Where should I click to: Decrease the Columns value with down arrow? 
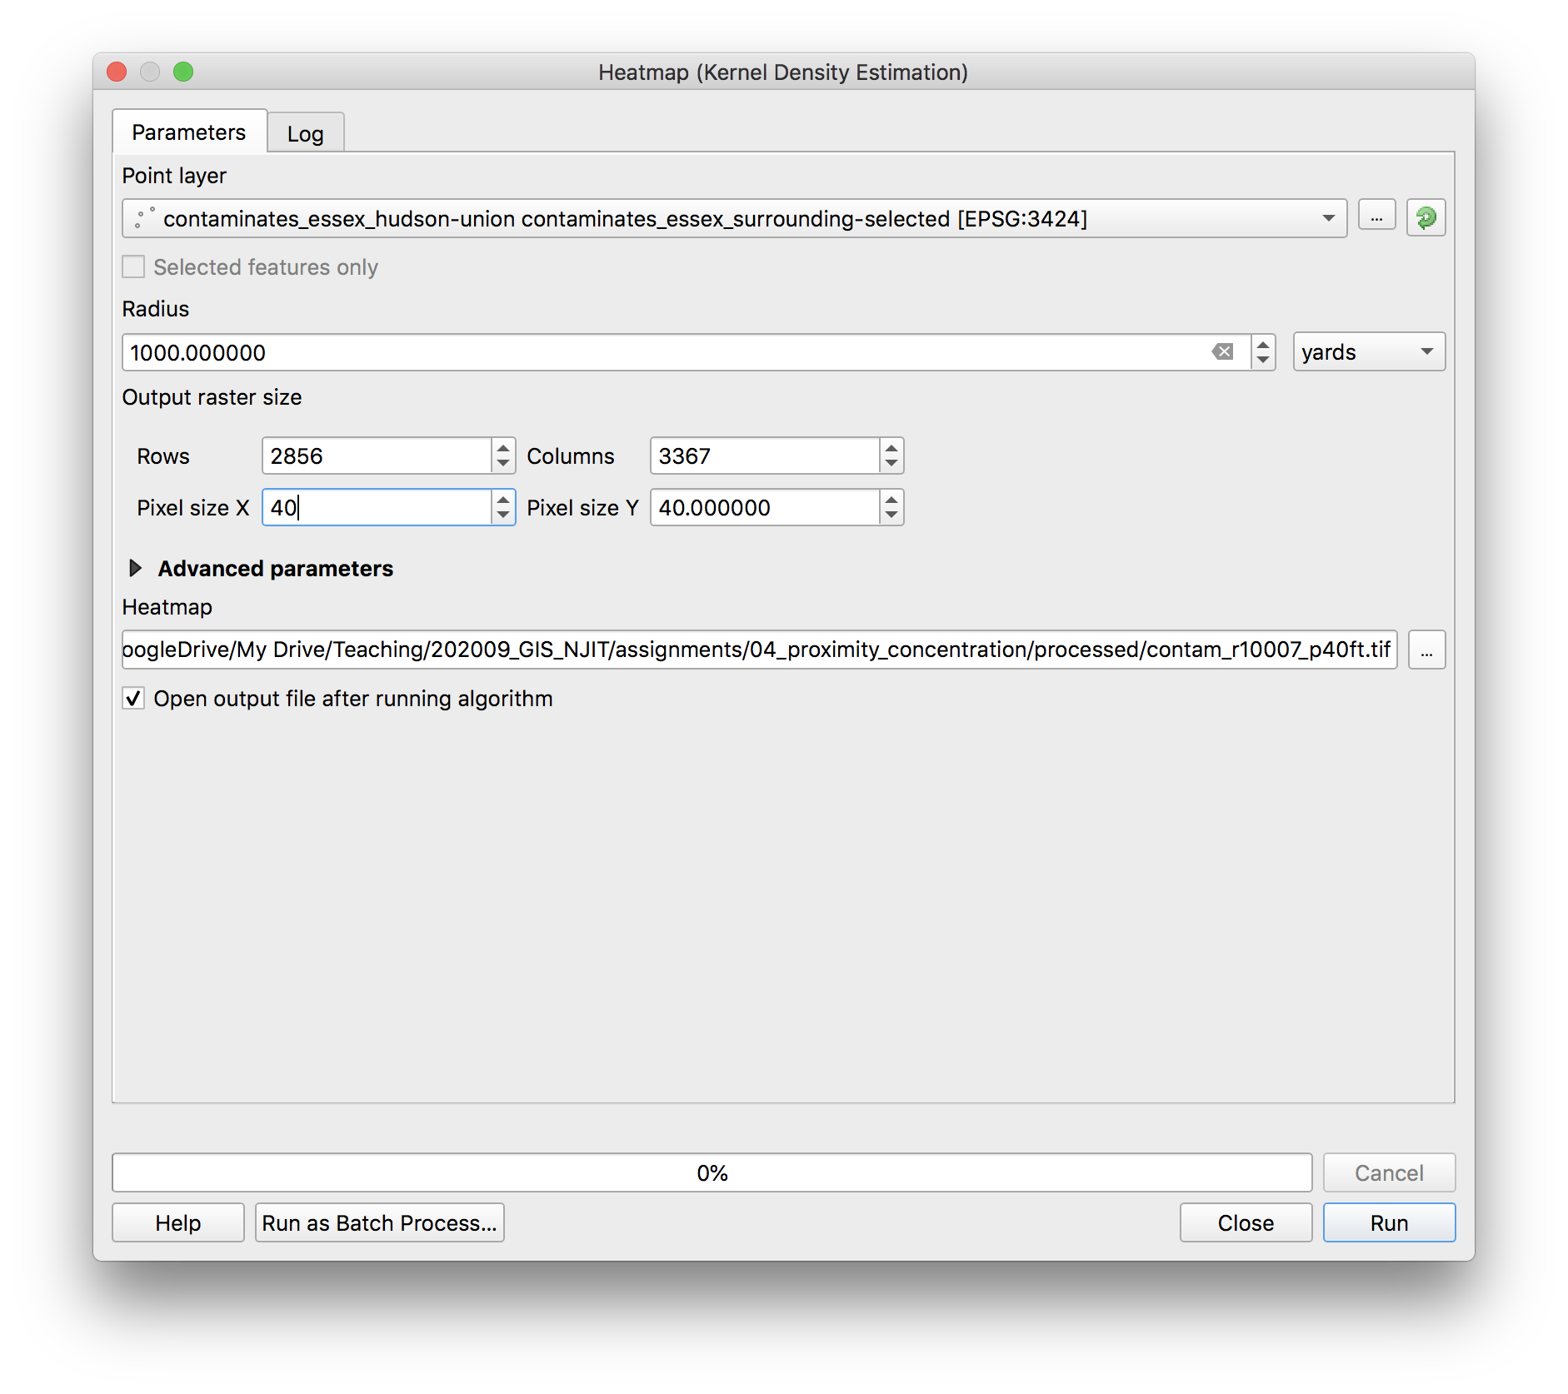891,464
